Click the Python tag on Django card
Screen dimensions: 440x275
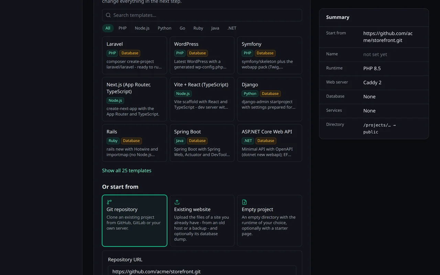[x=250, y=93]
